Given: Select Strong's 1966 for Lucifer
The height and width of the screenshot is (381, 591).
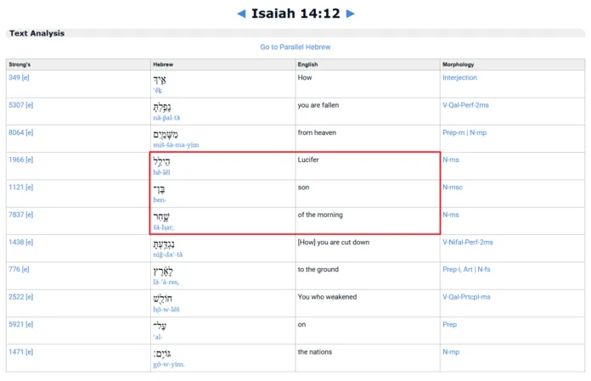Looking at the screenshot, I should 15,160.
